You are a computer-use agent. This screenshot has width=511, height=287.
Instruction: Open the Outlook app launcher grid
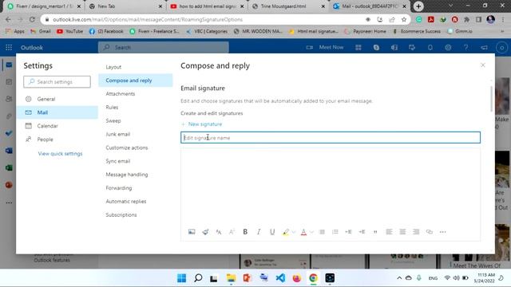9,48
